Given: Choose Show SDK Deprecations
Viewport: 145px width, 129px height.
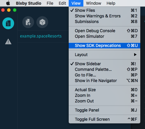Looking at the screenshot, I should pos(104,45).
